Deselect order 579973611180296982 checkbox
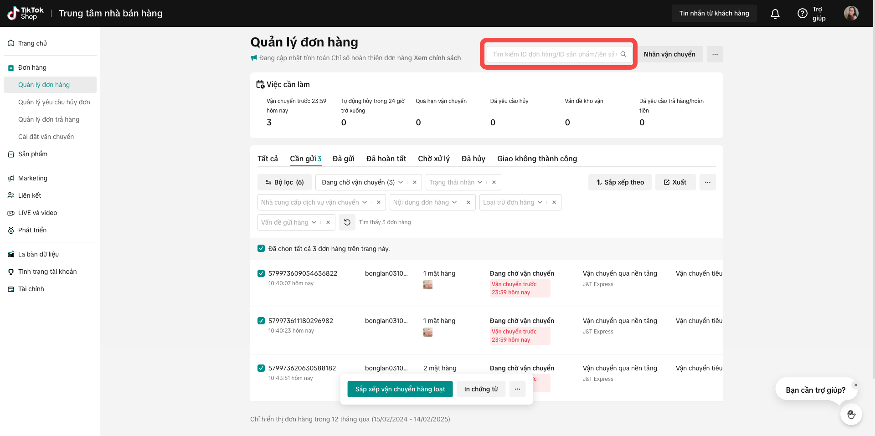 [261, 321]
